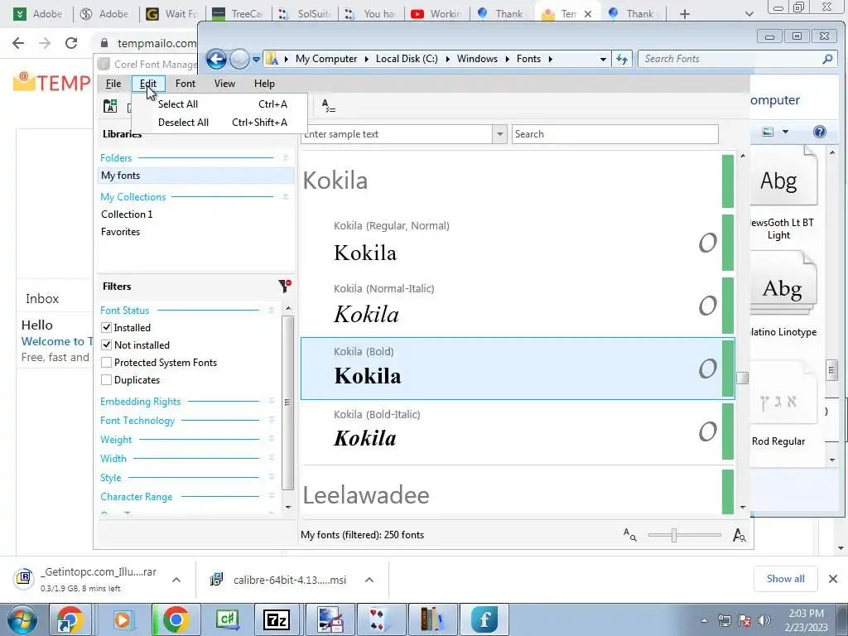
Task: Expand the Style filter section
Action: pos(272,478)
